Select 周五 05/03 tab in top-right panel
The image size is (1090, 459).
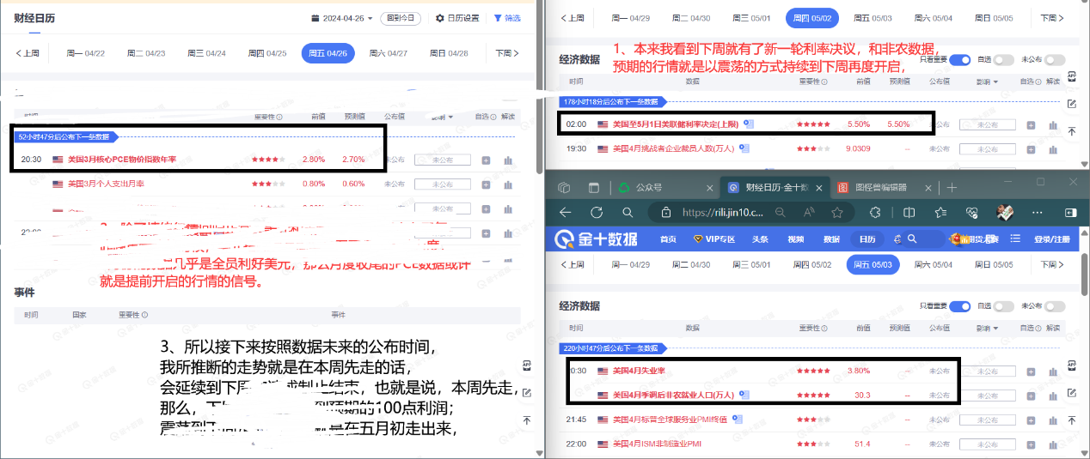[x=873, y=18]
